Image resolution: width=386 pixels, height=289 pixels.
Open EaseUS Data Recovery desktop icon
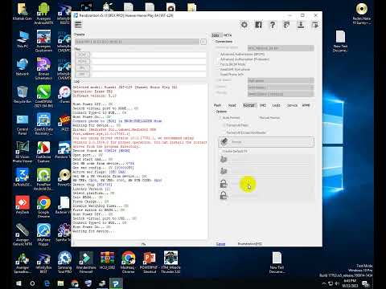point(43,124)
